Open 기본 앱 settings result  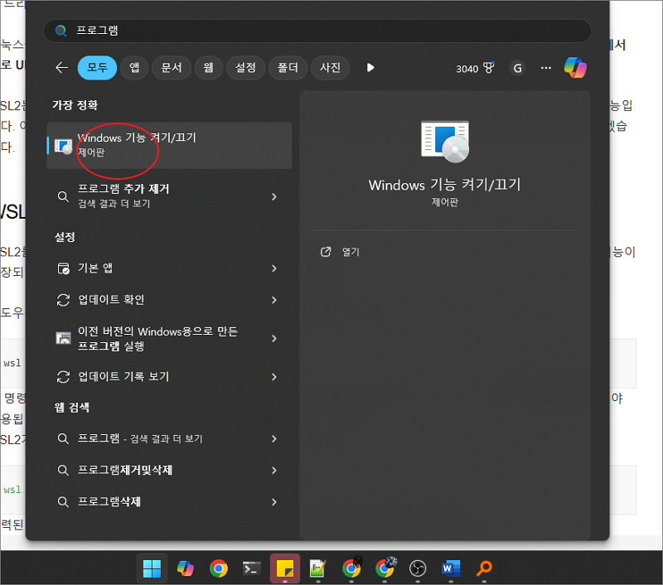(169, 268)
